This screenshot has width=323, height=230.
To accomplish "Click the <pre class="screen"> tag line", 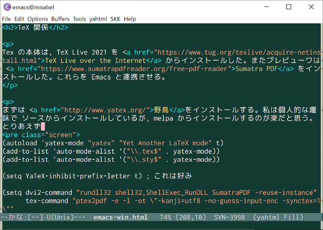I will [x=41, y=135].
